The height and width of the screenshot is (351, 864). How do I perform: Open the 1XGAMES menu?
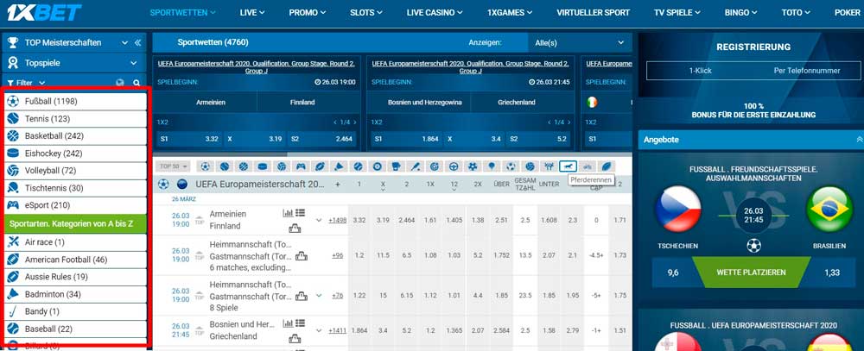click(511, 13)
